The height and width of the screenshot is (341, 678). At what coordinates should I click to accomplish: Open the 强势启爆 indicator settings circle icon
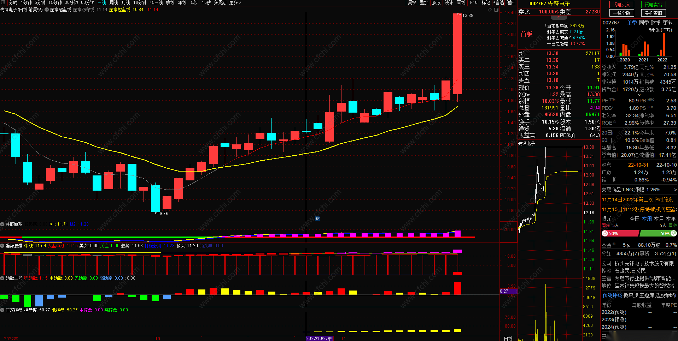tap(2, 246)
